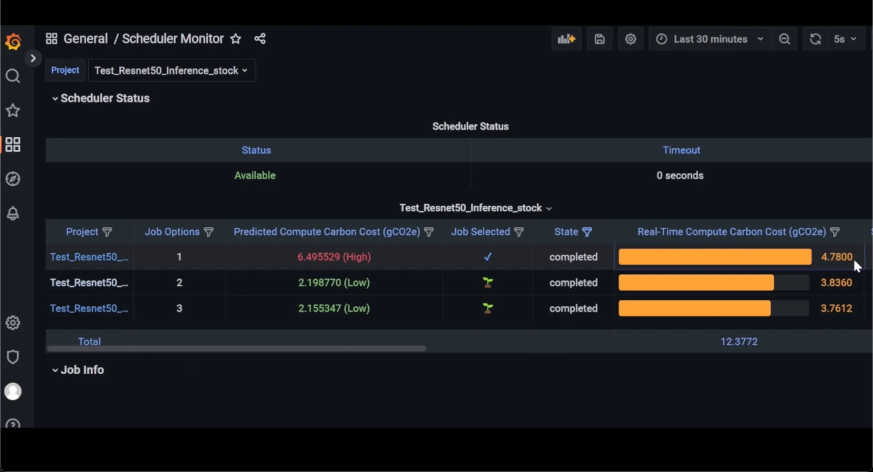873x472 pixels.
Task: Save the Scheduler Monitor dashboard
Action: (x=599, y=39)
